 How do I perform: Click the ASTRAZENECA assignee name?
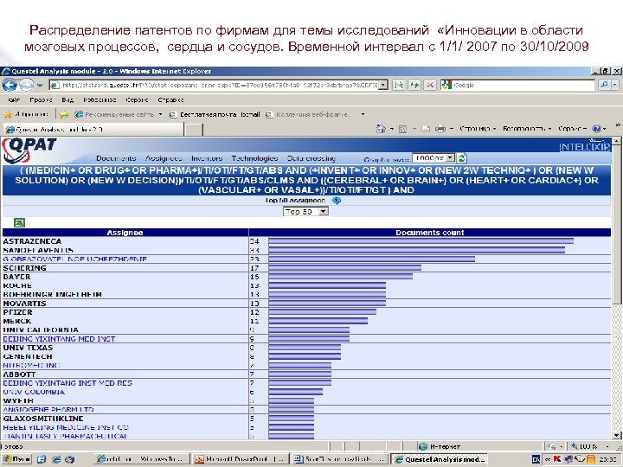[32, 241]
